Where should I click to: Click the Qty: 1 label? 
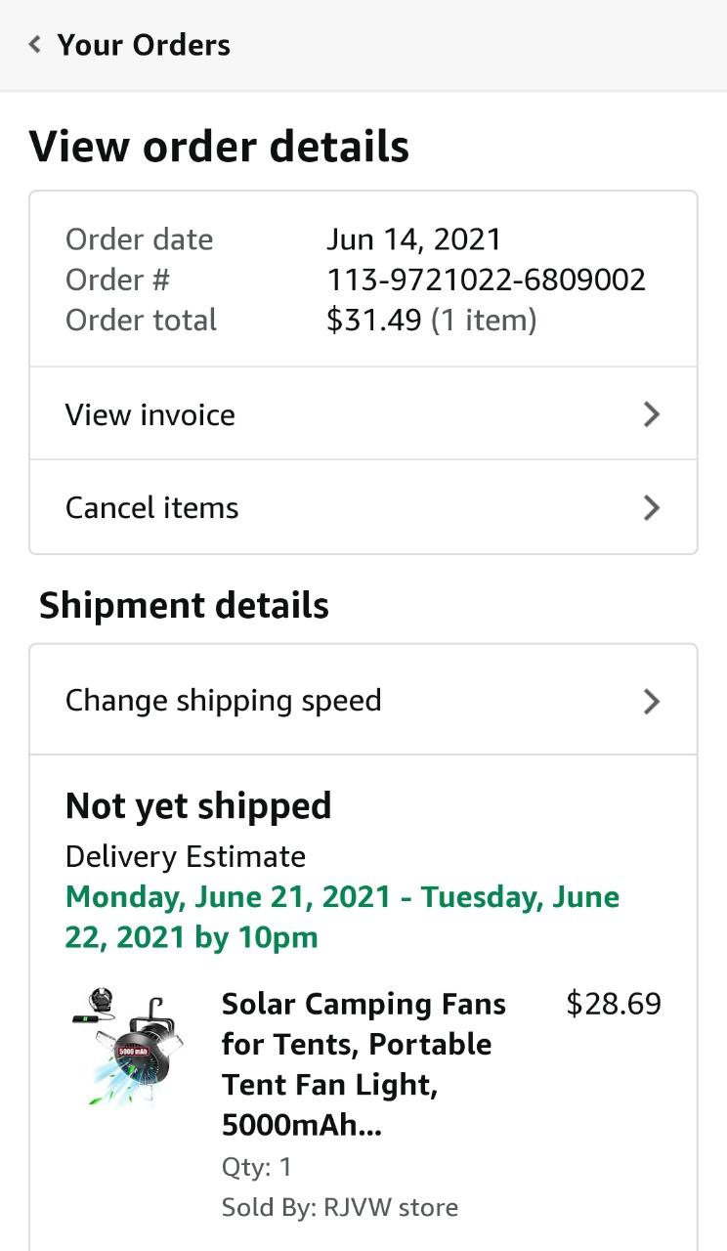click(257, 1167)
